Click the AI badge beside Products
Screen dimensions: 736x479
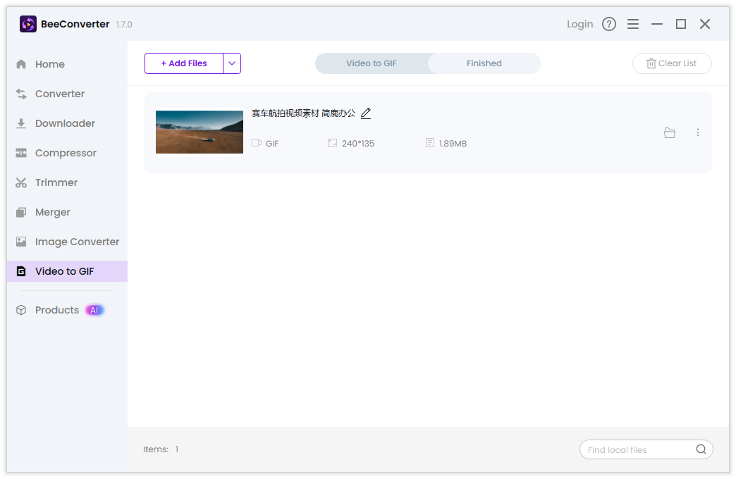(x=94, y=310)
